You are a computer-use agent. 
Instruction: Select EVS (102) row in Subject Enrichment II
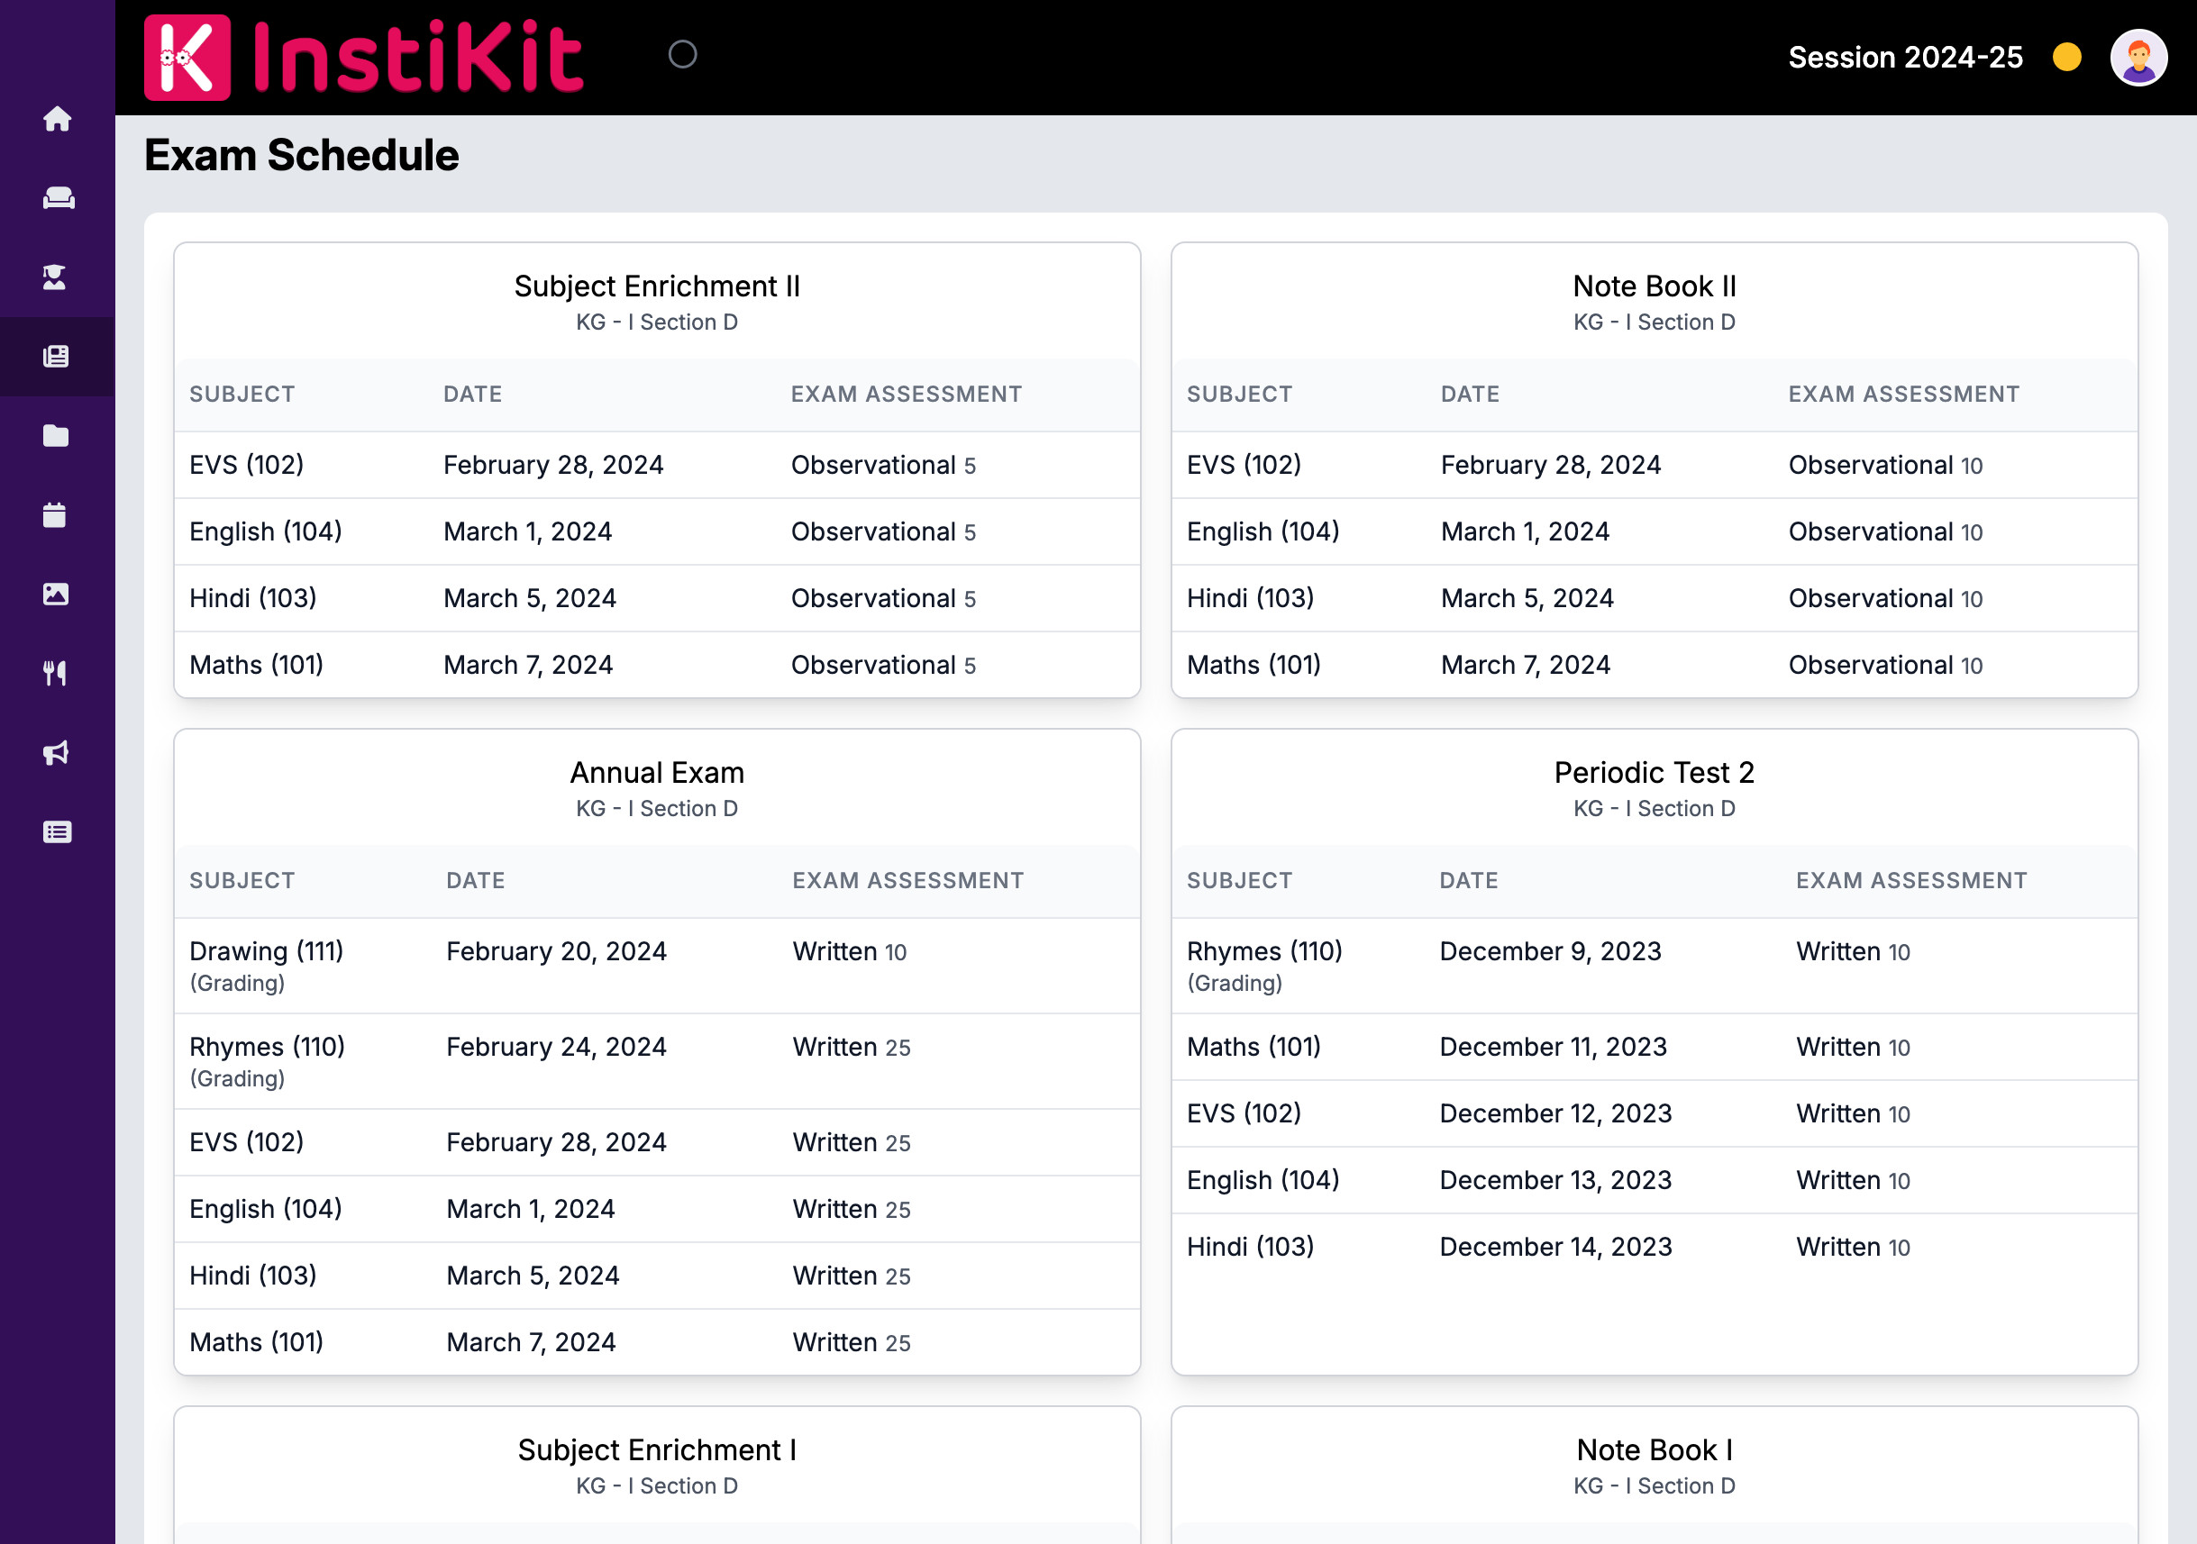coord(657,465)
